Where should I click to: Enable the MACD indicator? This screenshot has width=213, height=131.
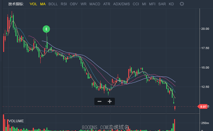[x=95, y=4]
